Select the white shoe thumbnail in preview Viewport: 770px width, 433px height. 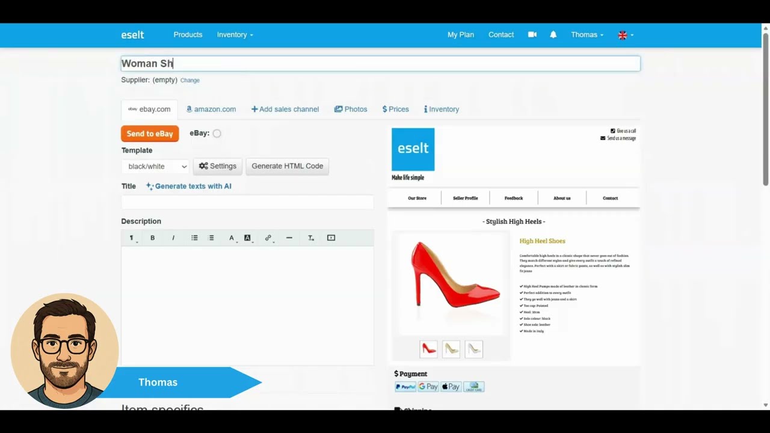[473, 349]
